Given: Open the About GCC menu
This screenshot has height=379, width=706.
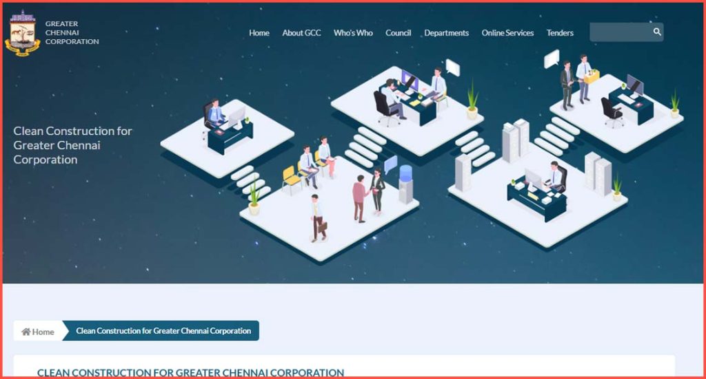Looking at the screenshot, I should 301,33.
